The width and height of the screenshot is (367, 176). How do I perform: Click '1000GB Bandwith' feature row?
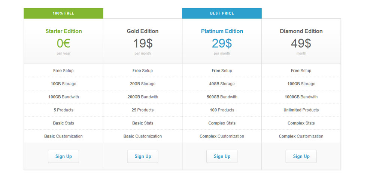[301, 97]
